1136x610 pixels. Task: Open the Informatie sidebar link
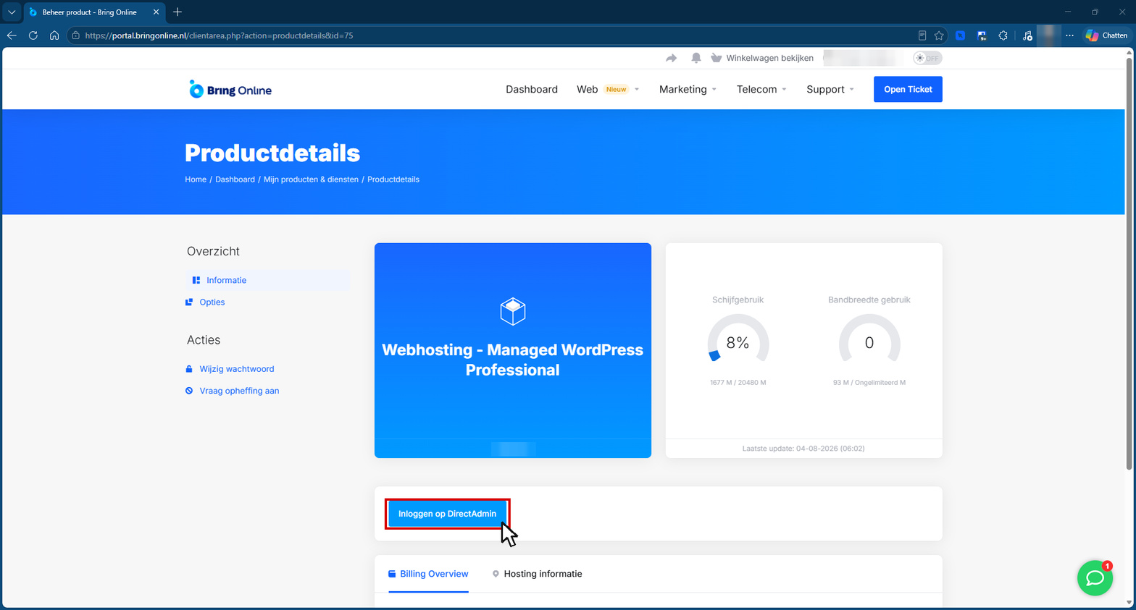click(x=226, y=280)
